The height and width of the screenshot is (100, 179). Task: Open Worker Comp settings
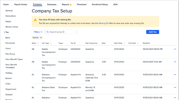(x=12, y=27)
